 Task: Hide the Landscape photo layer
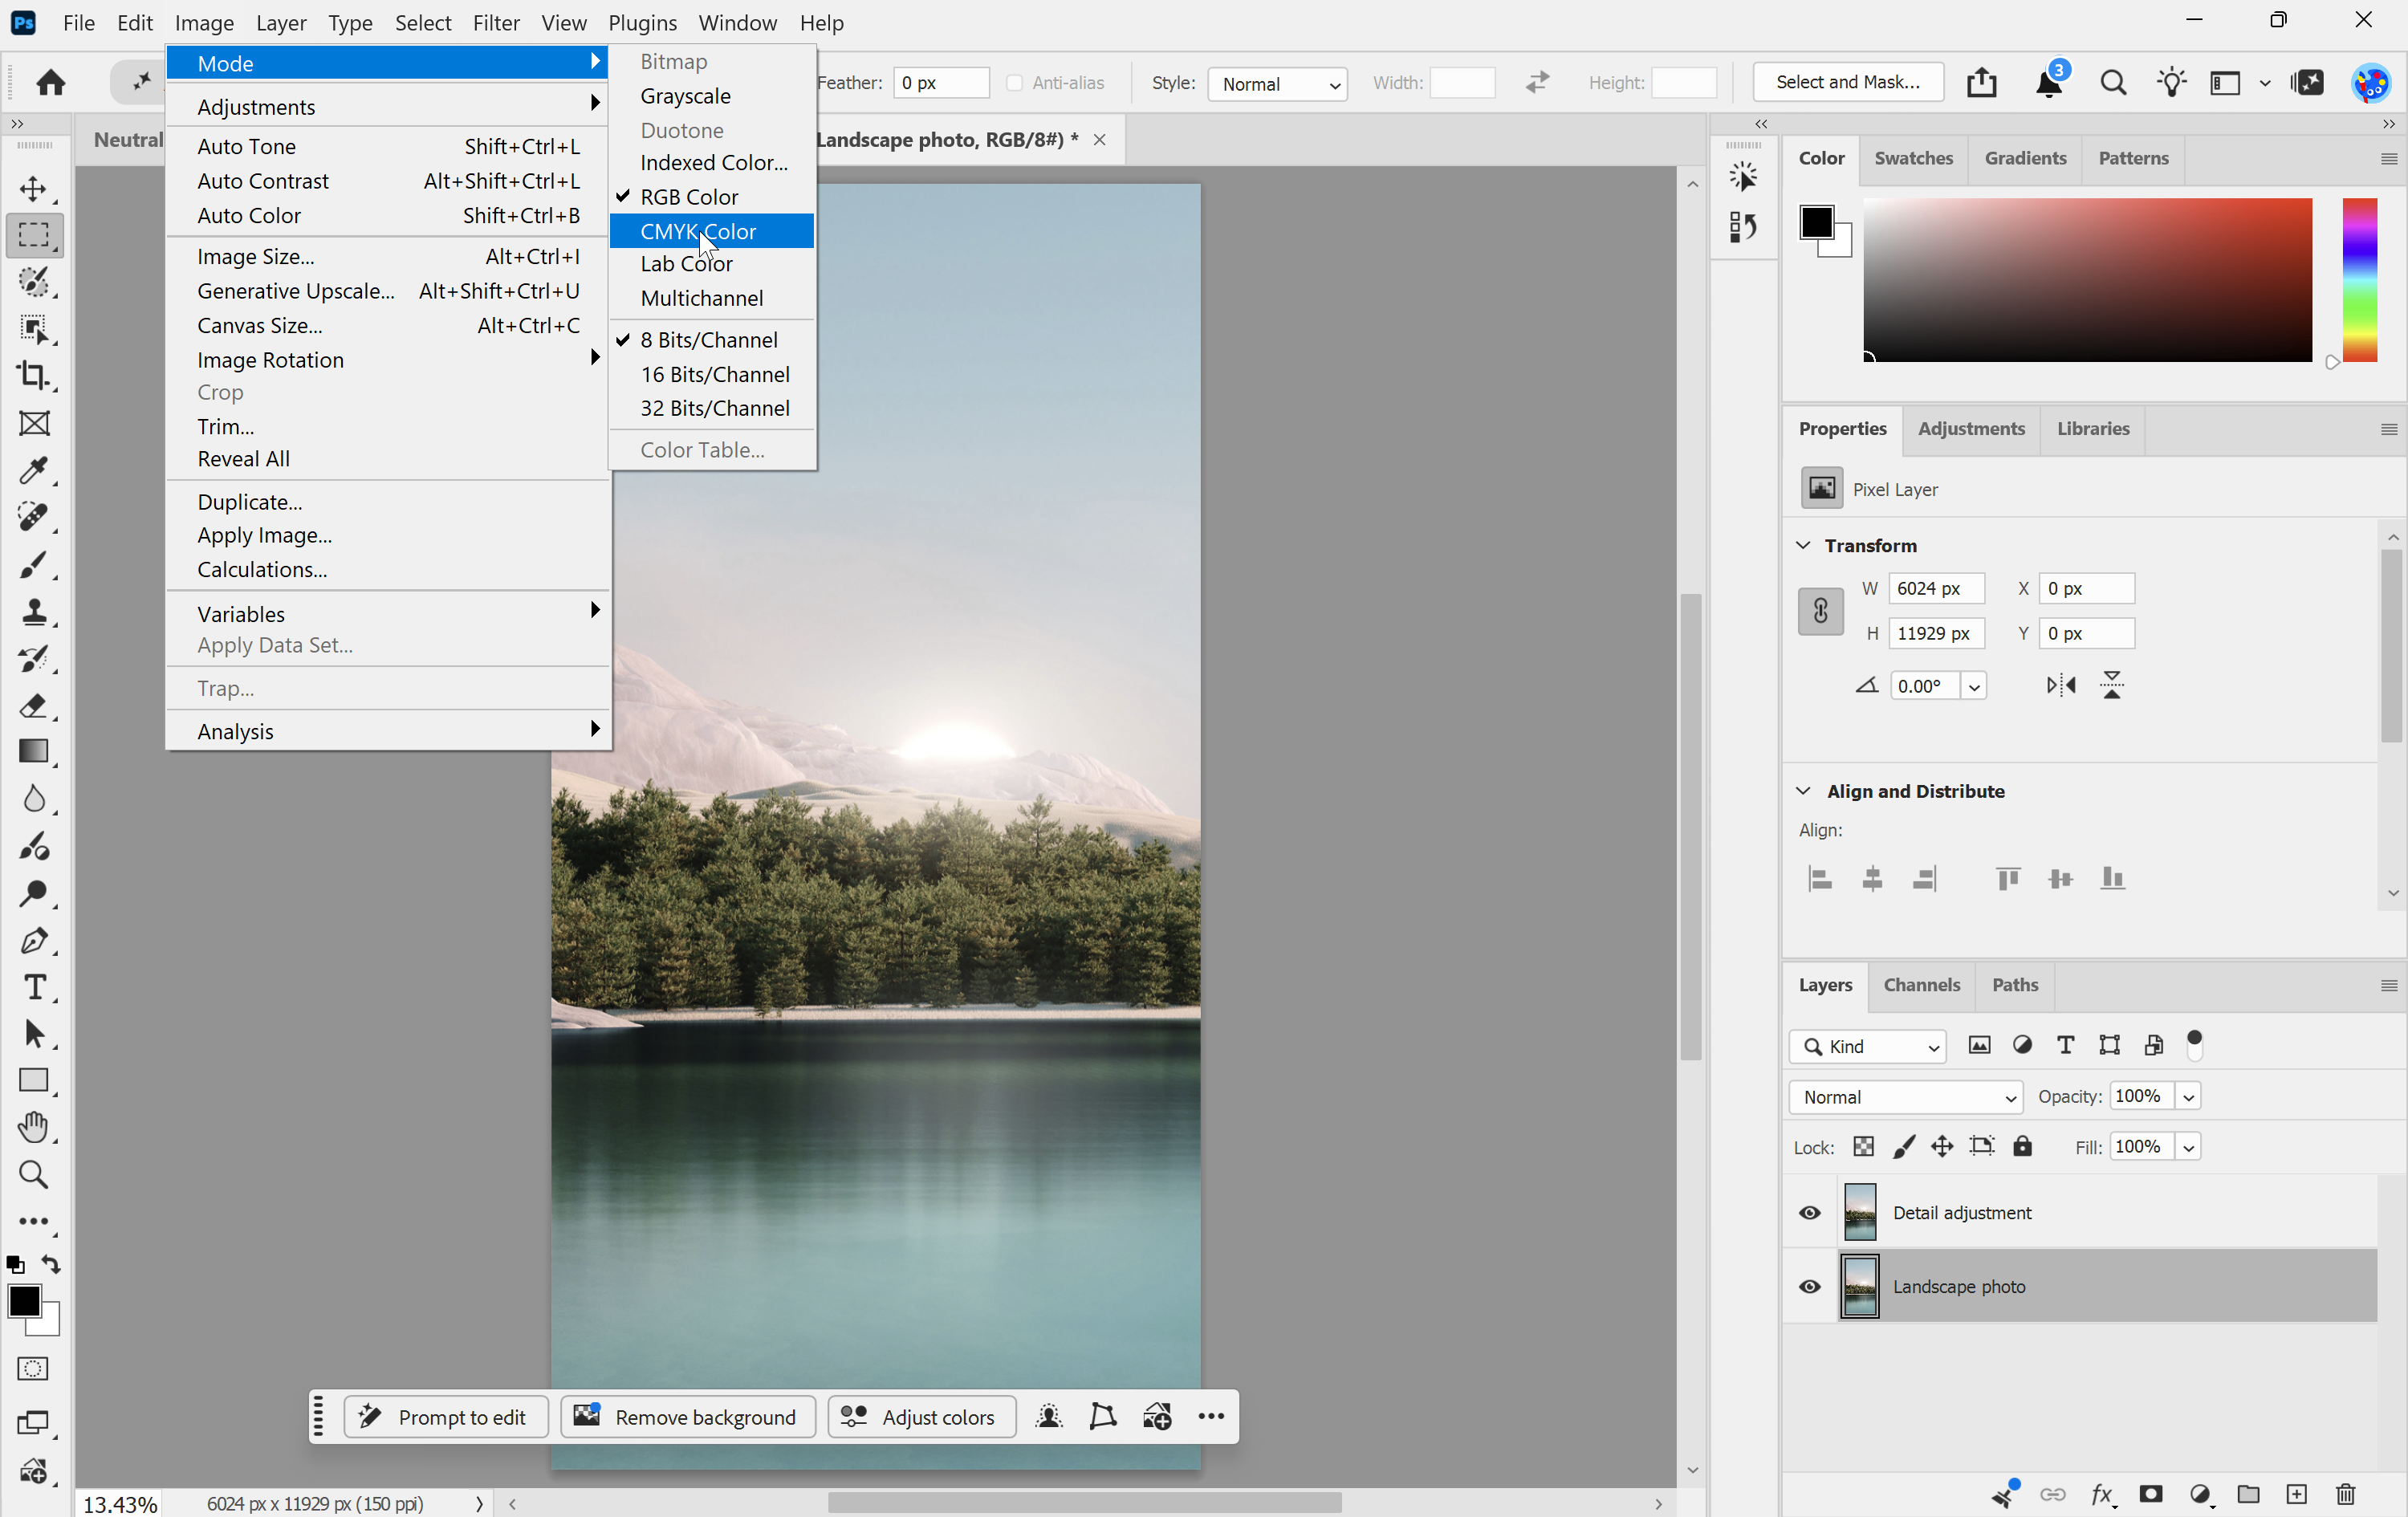point(1810,1286)
